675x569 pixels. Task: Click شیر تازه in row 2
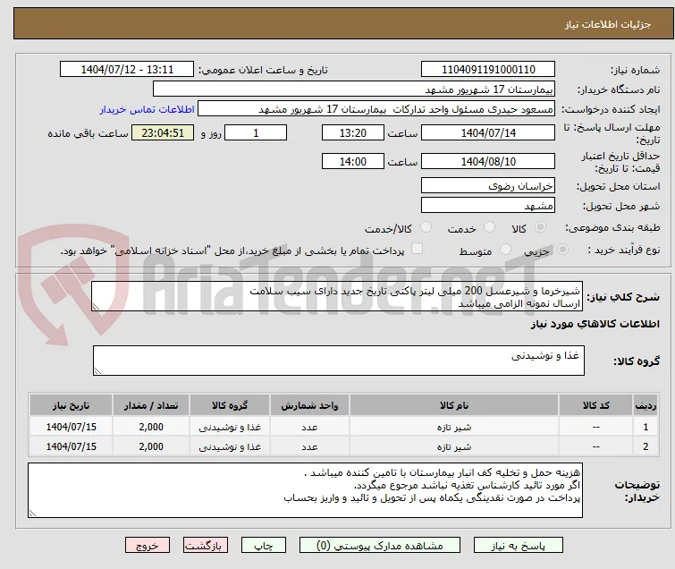(454, 447)
